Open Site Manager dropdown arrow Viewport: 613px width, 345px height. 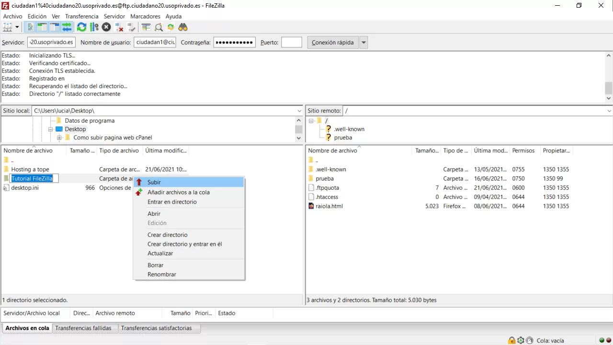pyautogui.click(x=17, y=27)
